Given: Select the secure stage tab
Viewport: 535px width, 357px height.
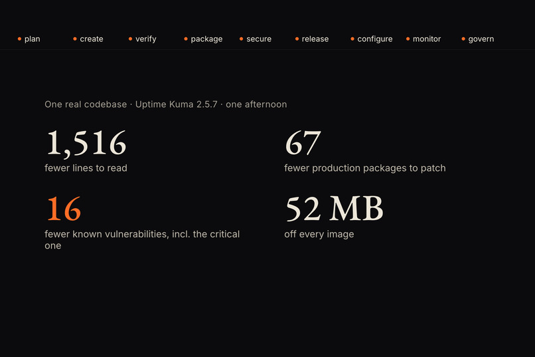Looking at the screenshot, I should 256,39.
